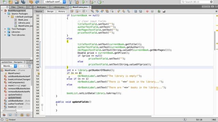Screen dimensions: 218x122
Task: Open the Debug Project options arrow
Action: coord(95,2)
